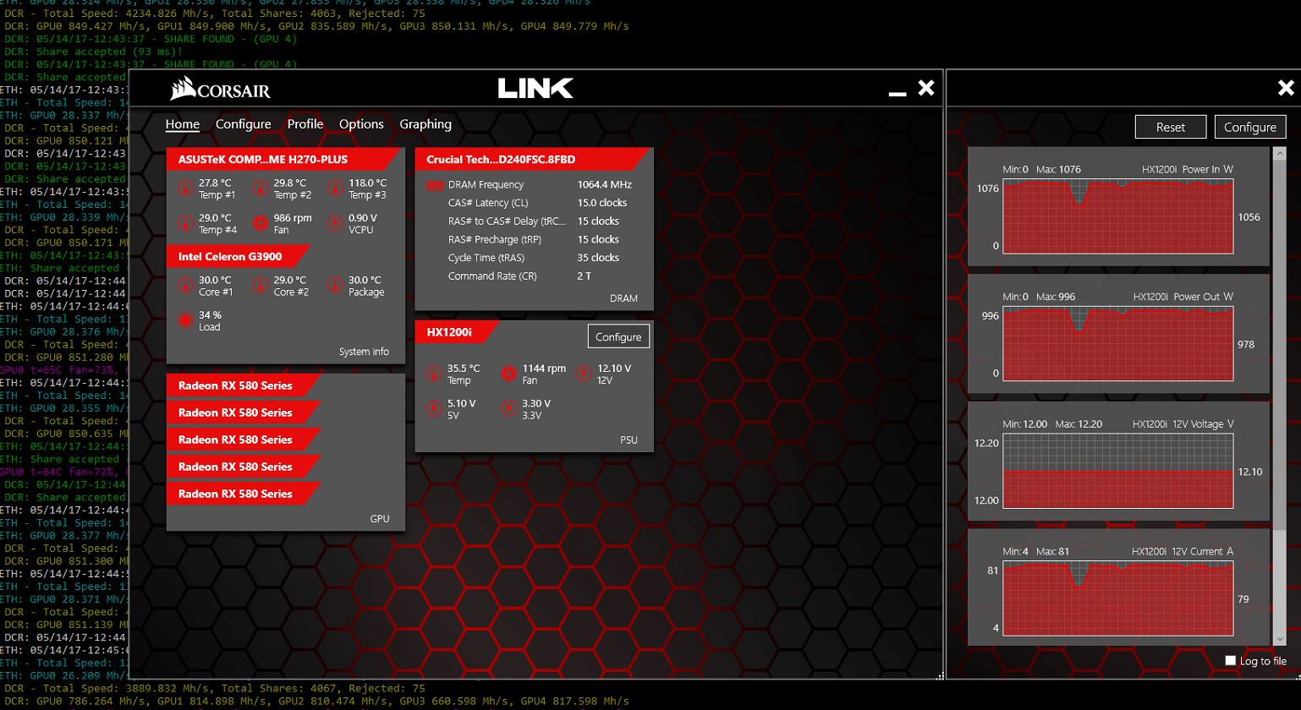This screenshot has width=1301, height=710.
Task: Click the PSU Temp thermometer icon
Action: 434,374
